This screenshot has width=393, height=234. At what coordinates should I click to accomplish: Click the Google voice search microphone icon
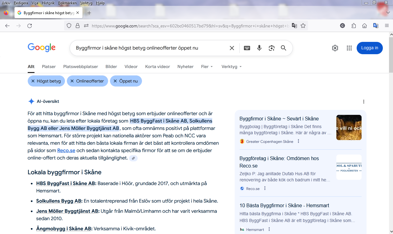pyautogui.click(x=259, y=48)
